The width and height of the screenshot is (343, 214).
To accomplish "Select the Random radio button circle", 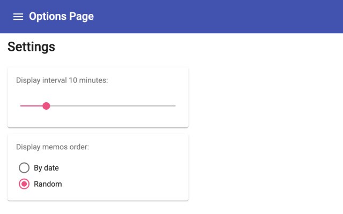I will coord(24,184).
